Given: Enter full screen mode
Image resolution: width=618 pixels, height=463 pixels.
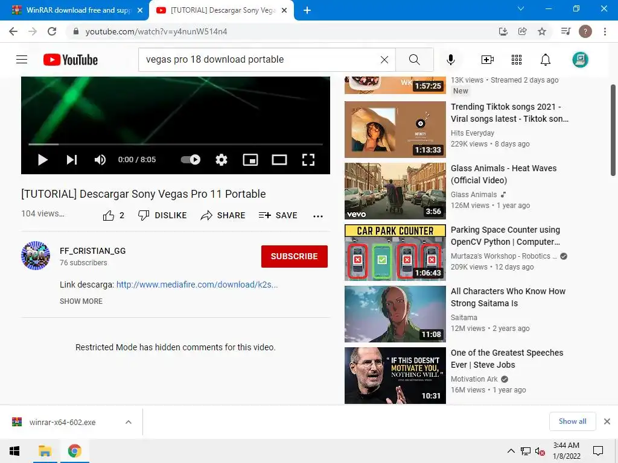Looking at the screenshot, I should click(x=308, y=159).
